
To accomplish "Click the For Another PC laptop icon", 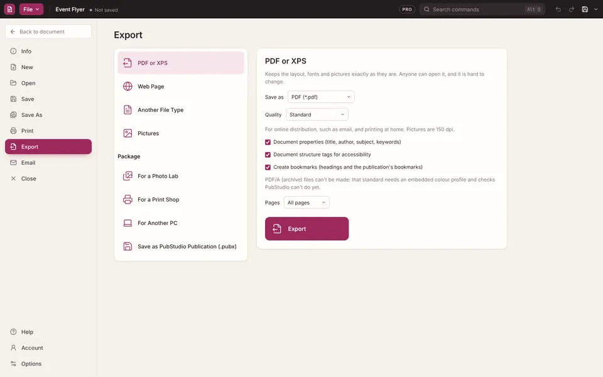I will click(x=128, y=222).
